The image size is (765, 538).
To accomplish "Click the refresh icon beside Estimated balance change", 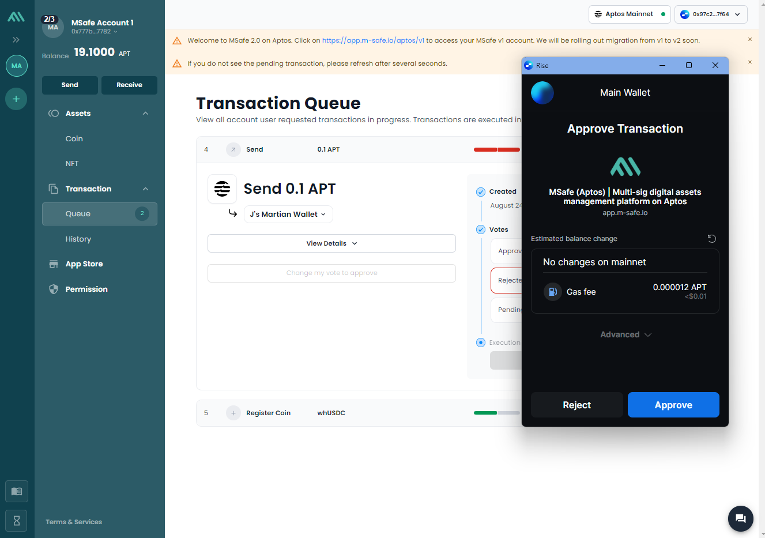I will pyautogui.click(x=712, y=239).
